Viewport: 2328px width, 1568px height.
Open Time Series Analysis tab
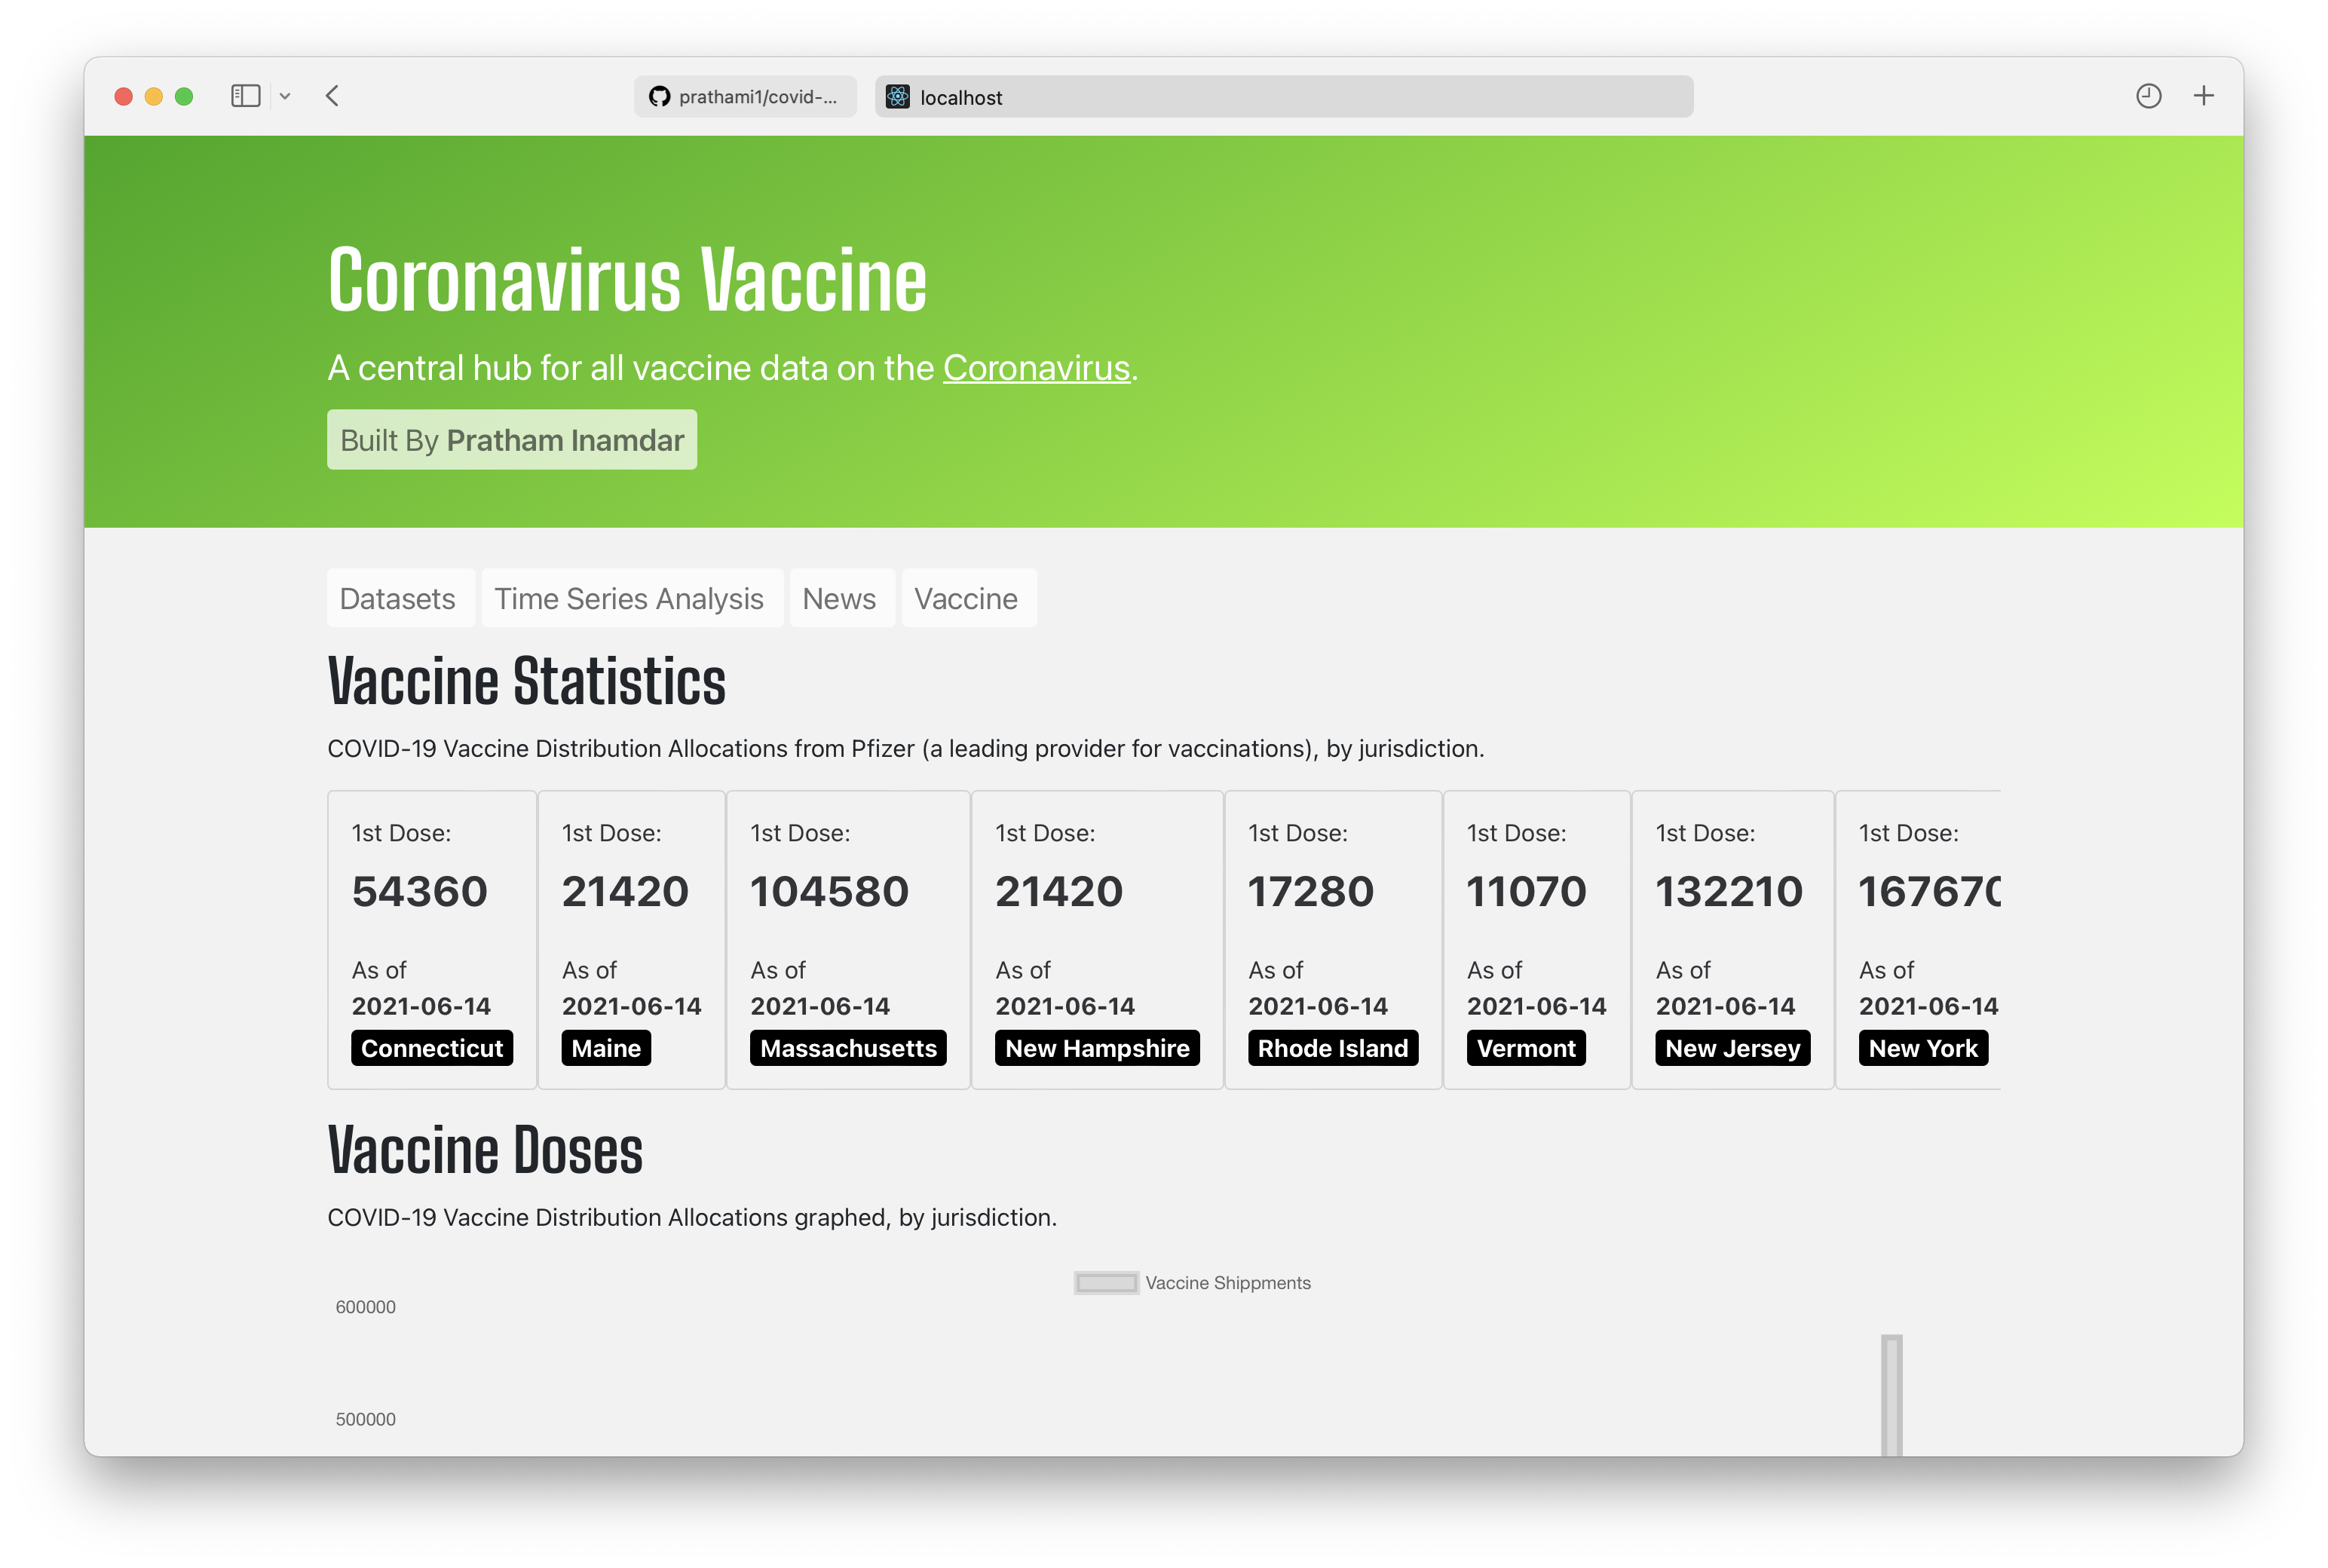click(x=629, y=598)
